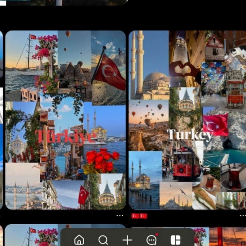Screen dimensions: 246x246
Task: Tap the first Turkish flag emoji caption
Action: (135, 216)
